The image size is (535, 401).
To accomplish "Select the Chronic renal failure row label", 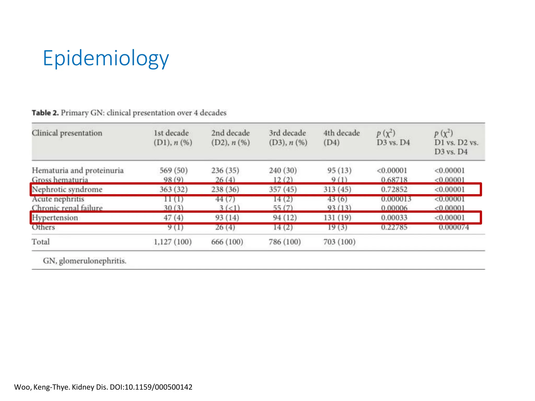I will [x=67, y=208].
